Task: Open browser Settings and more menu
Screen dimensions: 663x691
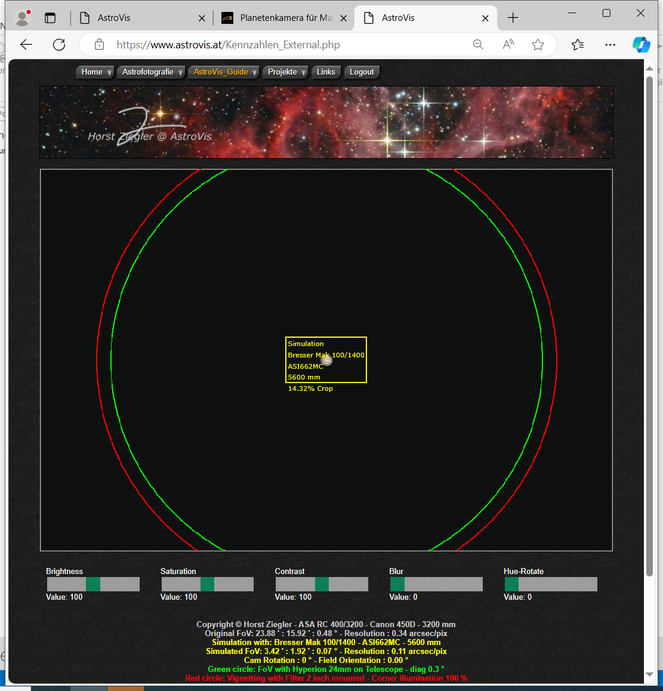Action: [x=610, y=45]
